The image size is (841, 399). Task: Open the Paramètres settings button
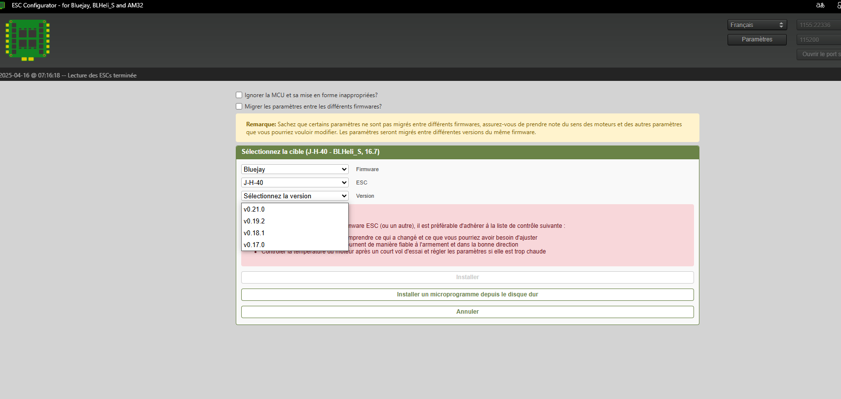coord(757,39)
